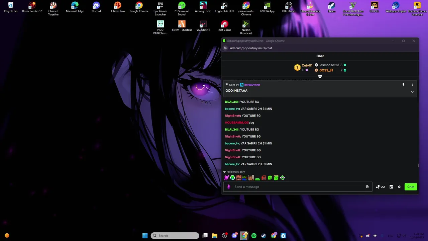Screen dimensions: 428x241
Task: Select the It Takes Two shortcut
Action: [118, 7]
